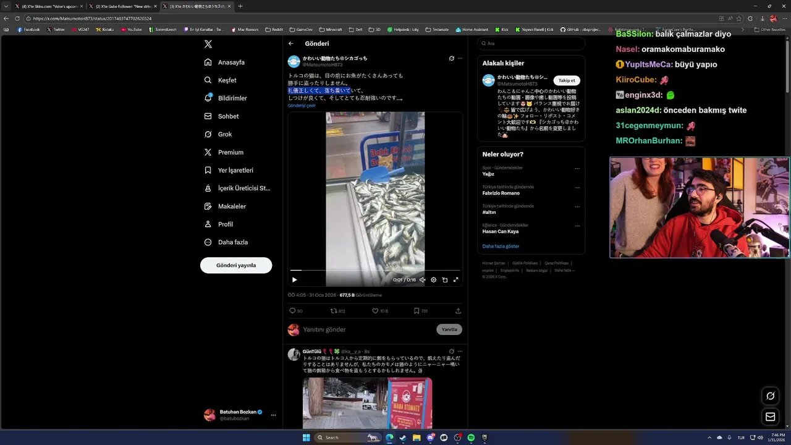Click the Grok icon on main post
The width and height of the screenshot is (791, 445).
tap(452, 59)
